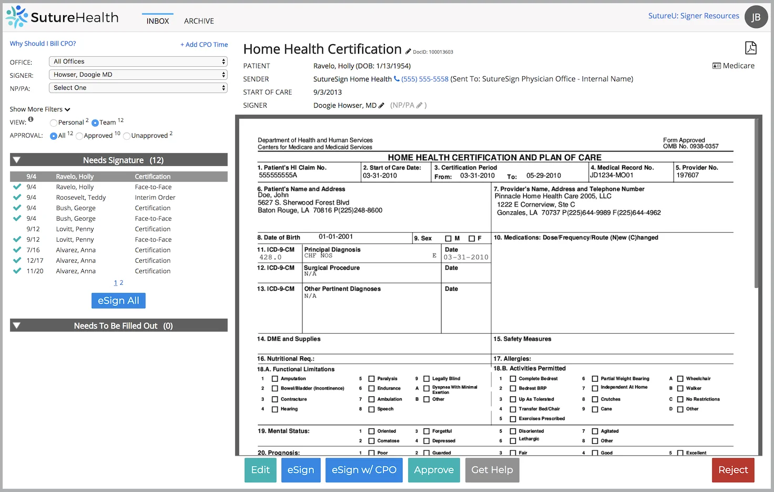Image resolution: width=774 pixels, height=492 pixels.
Task: Select the Approved approval filter
Action: [79, 136]
